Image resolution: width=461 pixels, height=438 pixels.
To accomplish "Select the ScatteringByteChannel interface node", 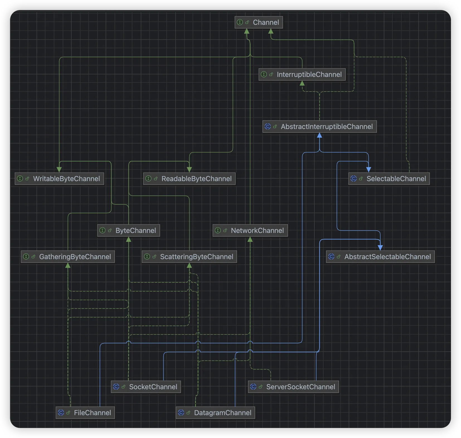I will point(196,257).
